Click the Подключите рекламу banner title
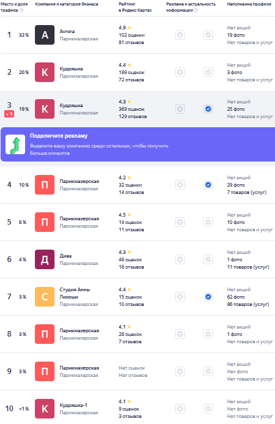275x424 pixels. [59, 136]
